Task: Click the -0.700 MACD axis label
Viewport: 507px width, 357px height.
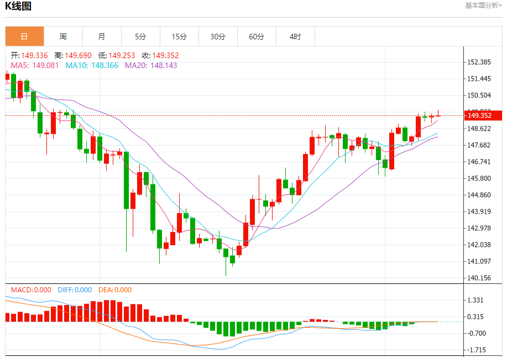Action: click(x=475, y=333)
